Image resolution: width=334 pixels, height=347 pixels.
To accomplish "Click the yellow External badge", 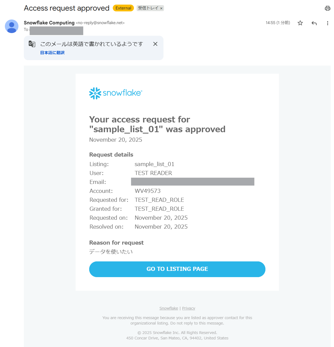I will pos(123,8).
